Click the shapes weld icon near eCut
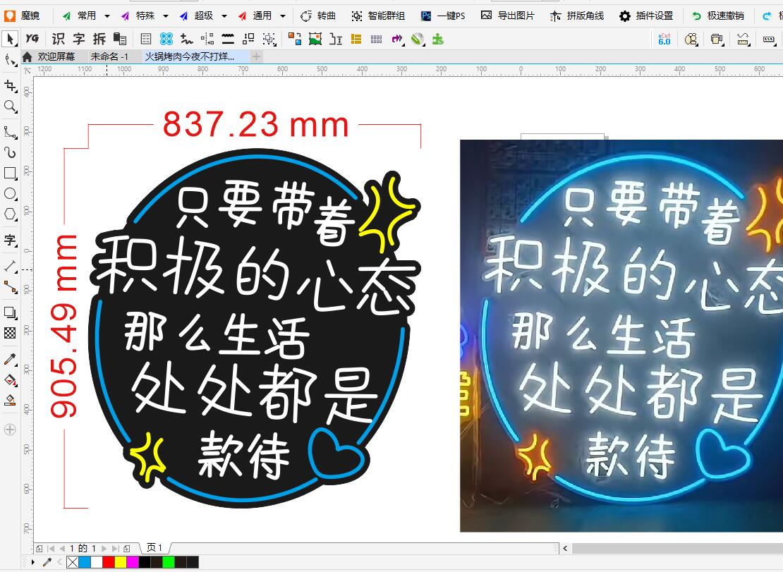783x572 pixels. pos(691,39)
